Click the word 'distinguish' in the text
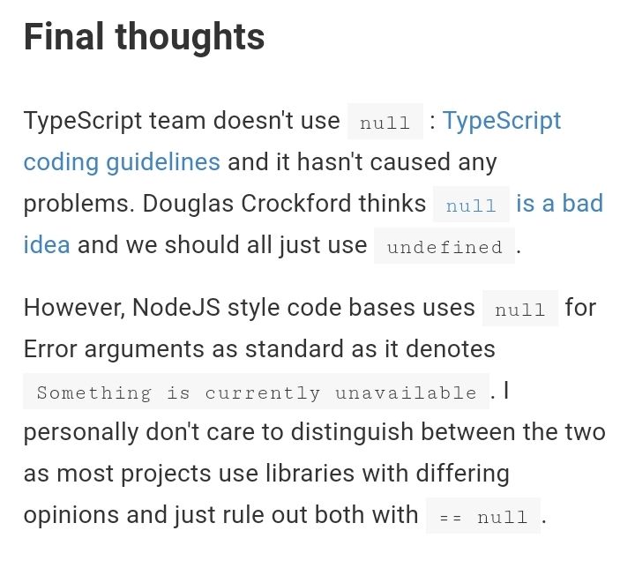Screen dimensions: 635x568 pyautogui.click(x=352, y=432)
